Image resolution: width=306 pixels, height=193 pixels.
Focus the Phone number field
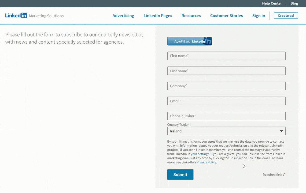coord(226,116)
